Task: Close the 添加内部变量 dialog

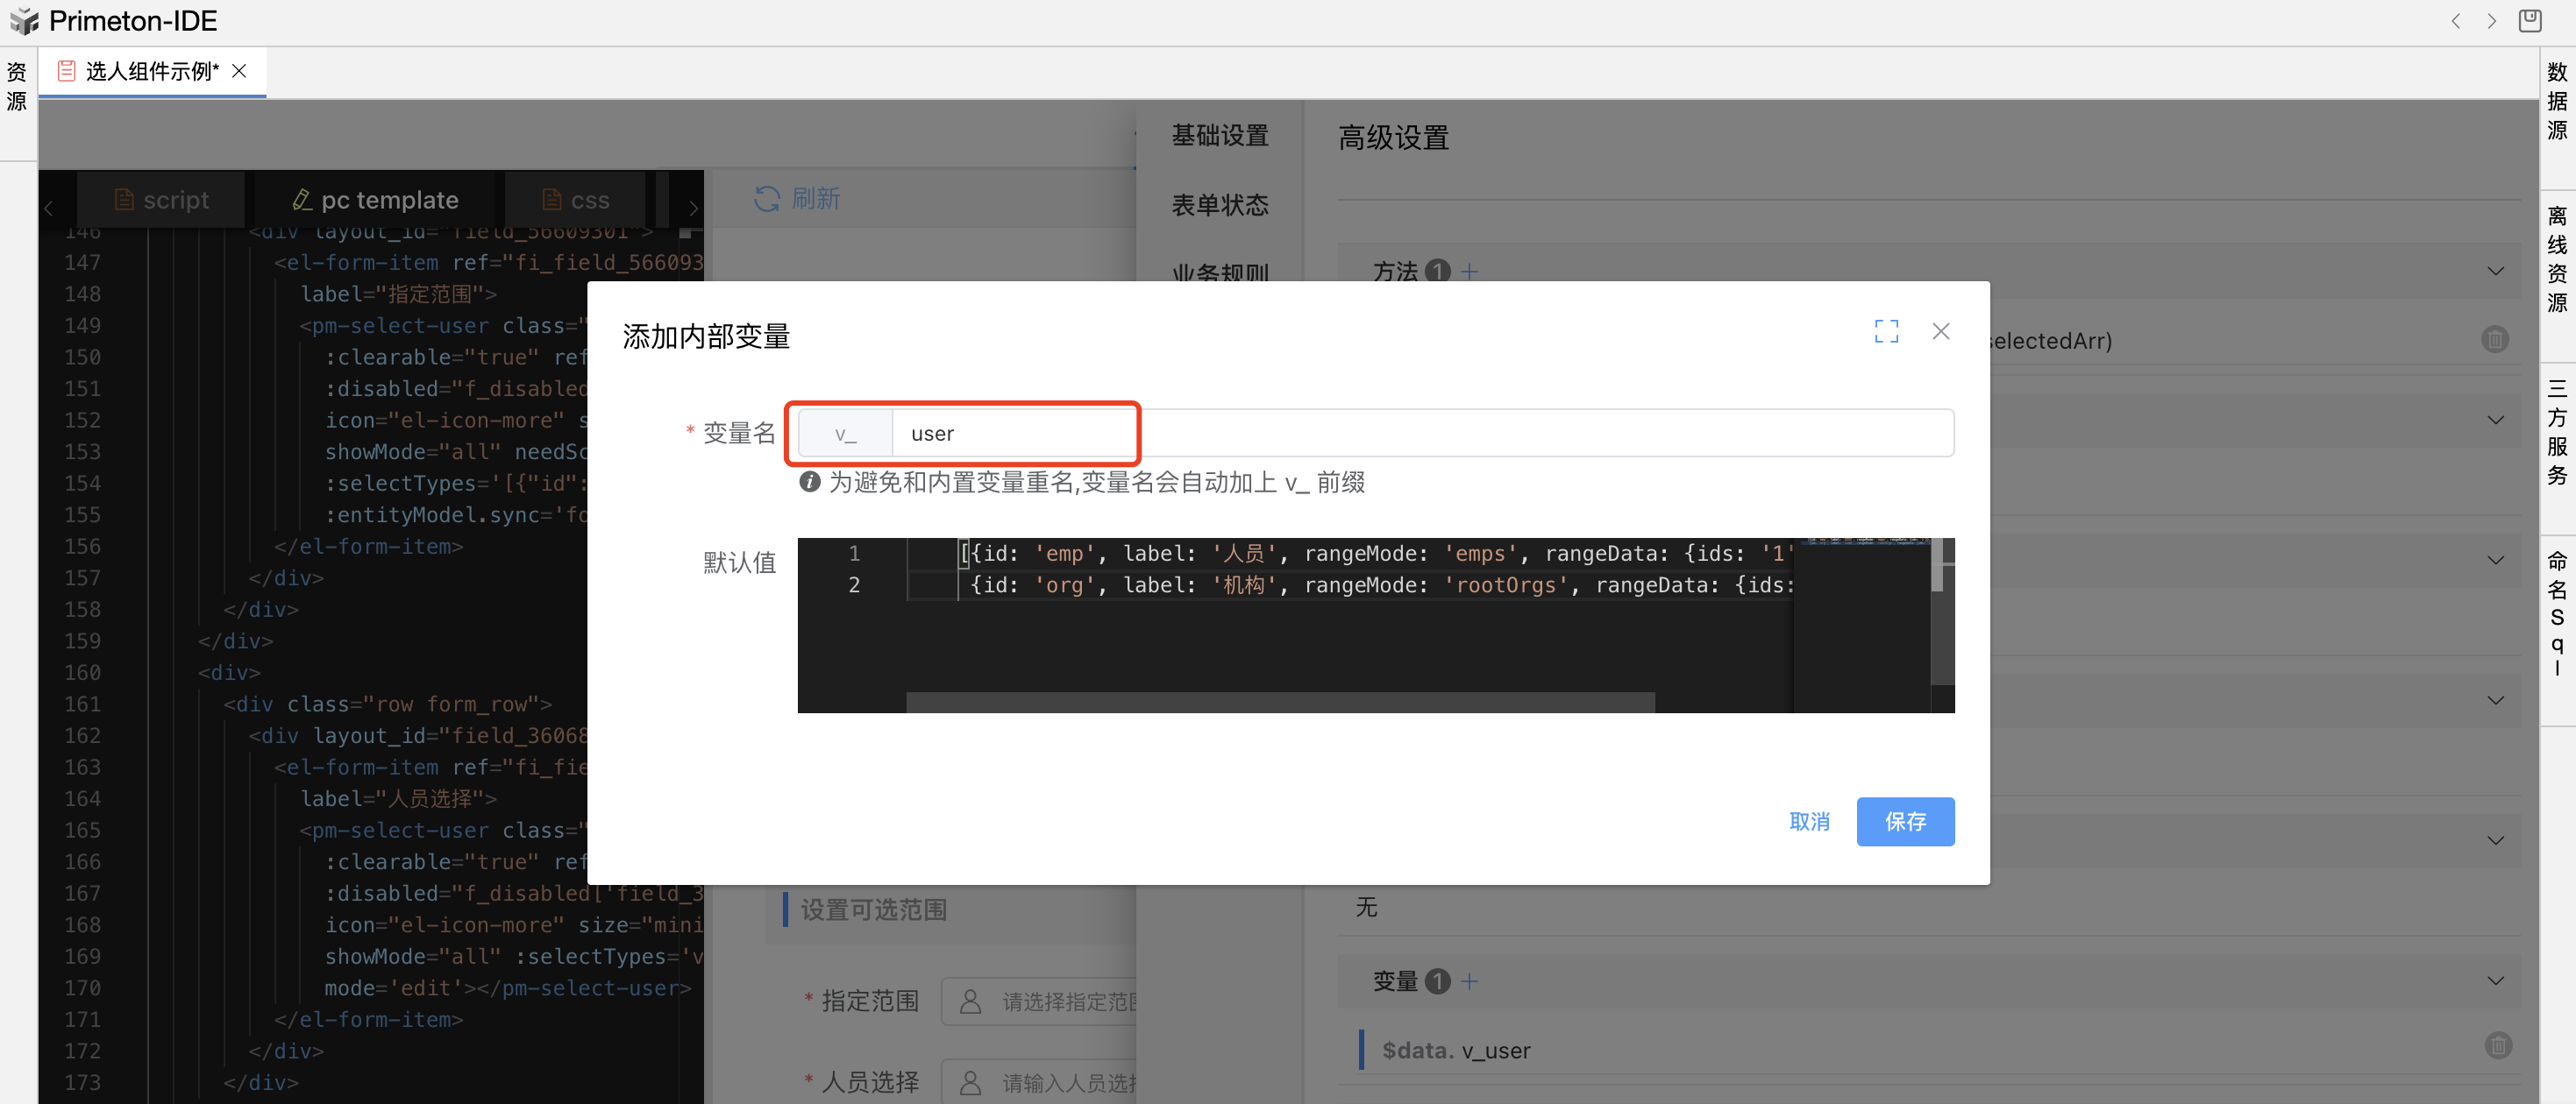Action: click(1940, 332)
